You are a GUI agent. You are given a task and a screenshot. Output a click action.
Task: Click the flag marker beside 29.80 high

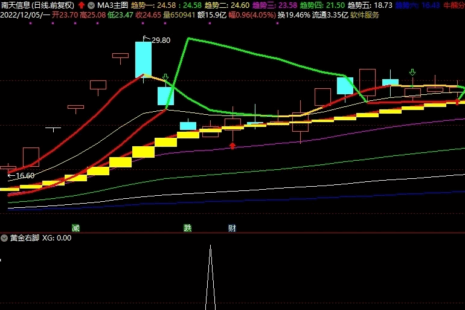click(x=147, y=38)
